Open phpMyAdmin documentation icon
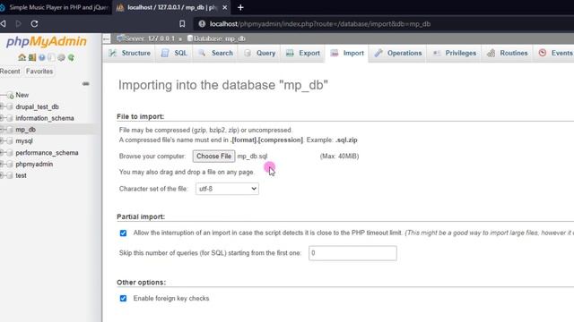 [42, 57]
